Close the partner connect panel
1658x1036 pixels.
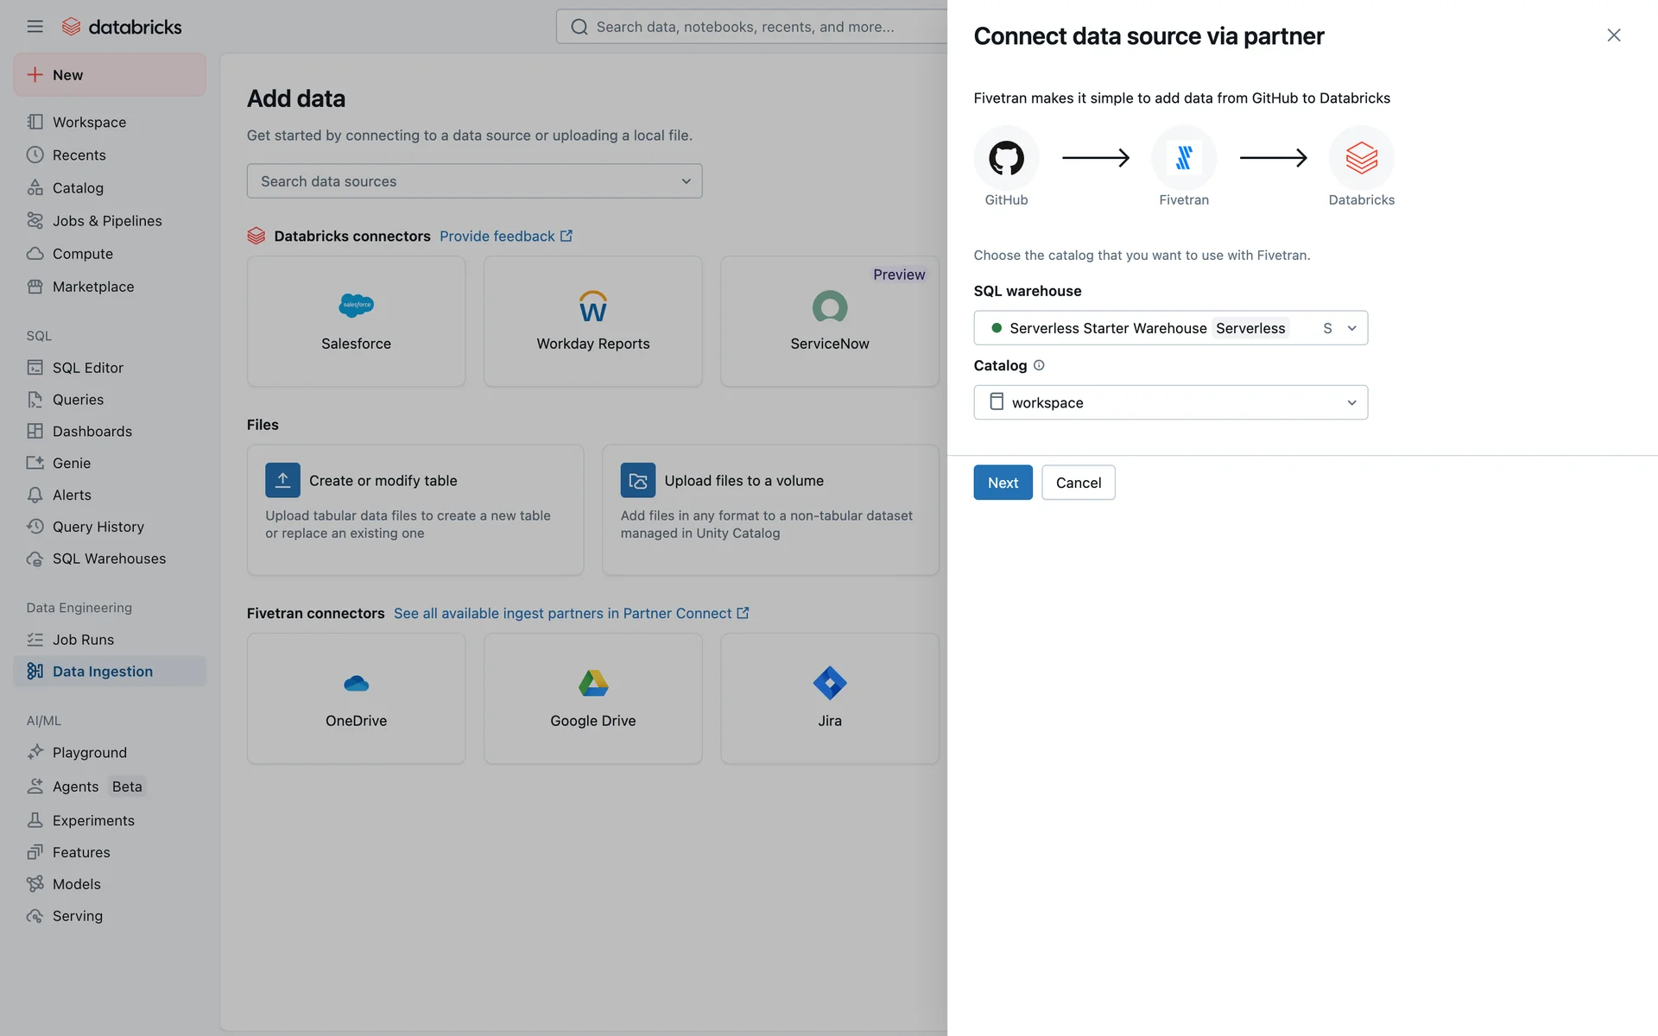(1613, 35)
